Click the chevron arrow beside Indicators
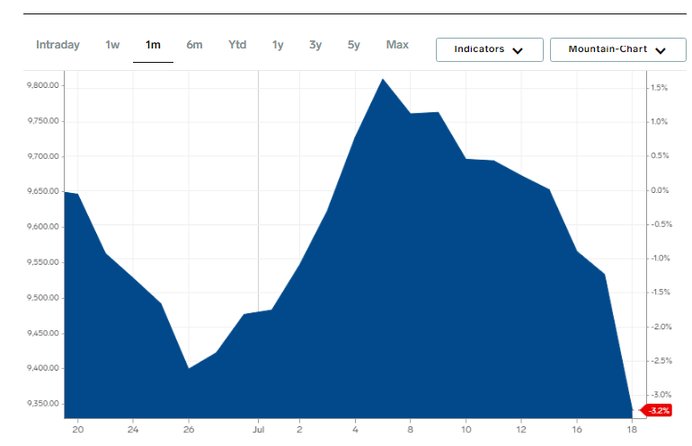Image resolution: width=692 pixels, height=446 pixels. tap(517, 50)
